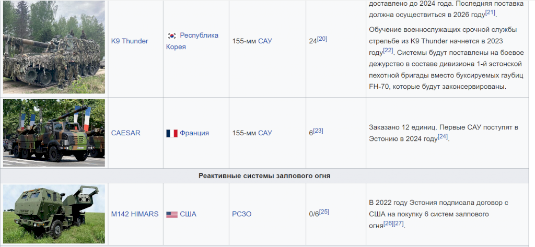This screenshot has width=535, height=247.
Task: Open the CAESAR article link
Action: (x=125, y=133)
